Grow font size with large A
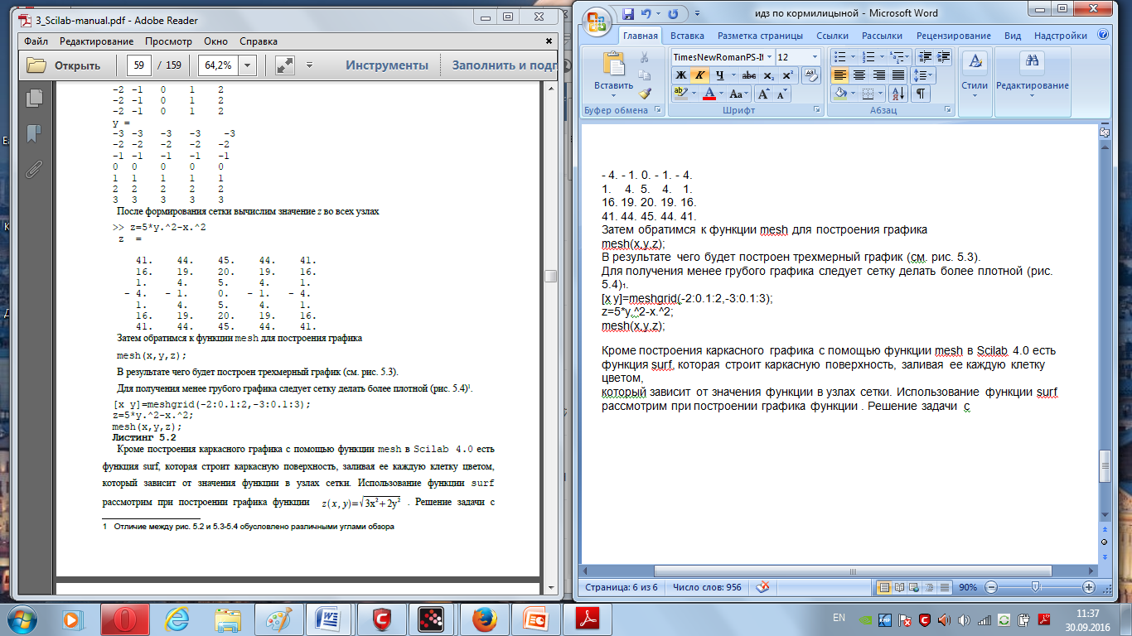This screenshot has height=636, width=1132. 763,94
